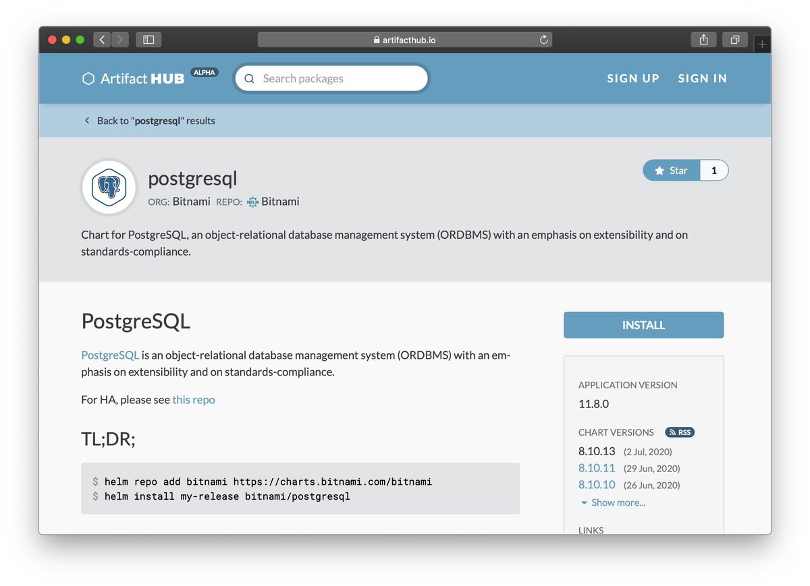Image resolution: width=810 pixels, height=586 pixels.
Task: Click the application version value 11.8.0
Action: [594, 404]
